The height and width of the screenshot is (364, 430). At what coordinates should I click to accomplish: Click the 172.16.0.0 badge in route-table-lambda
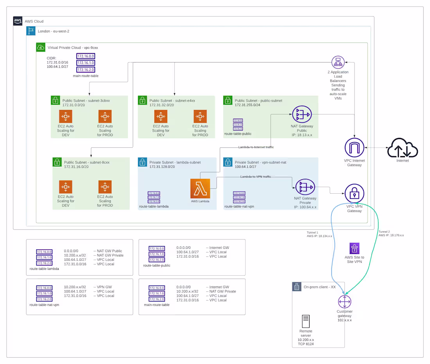coord(44,252)
